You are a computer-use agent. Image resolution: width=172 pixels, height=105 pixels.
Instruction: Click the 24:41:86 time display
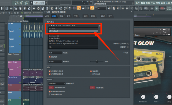click(x=21, y=3)
